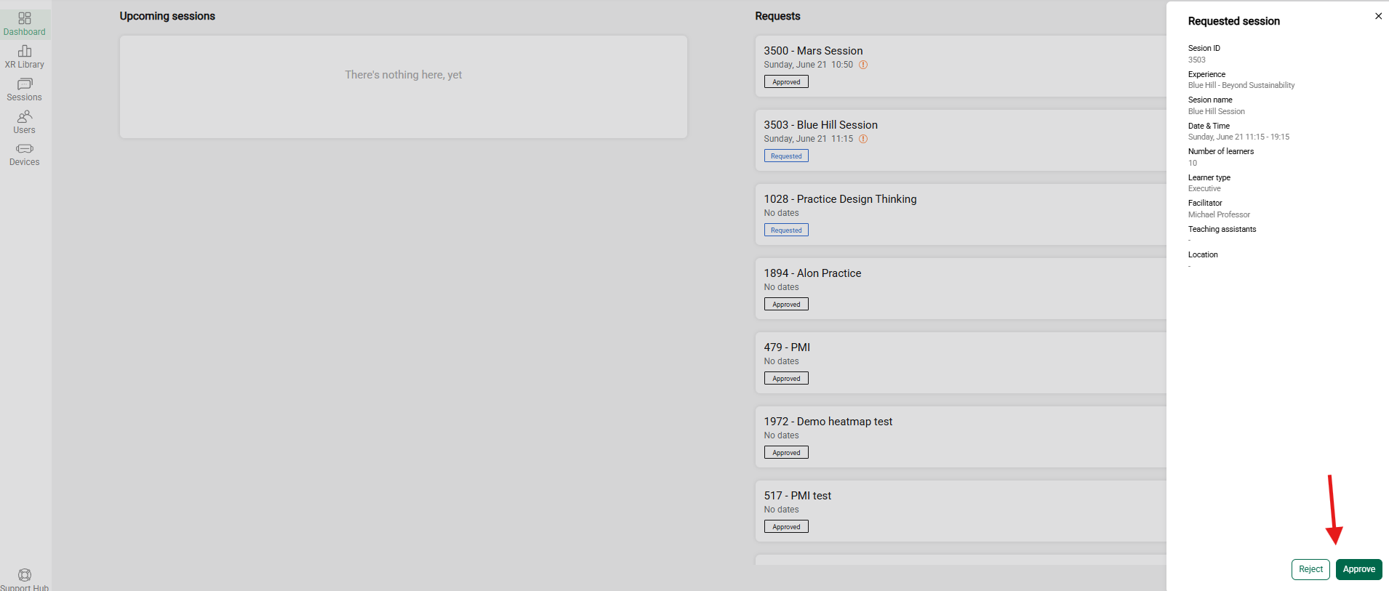The width and height of the screenshot is (1389, 591).
Task: Click the 'Learner type' label
Action: tap(1209, 177)
